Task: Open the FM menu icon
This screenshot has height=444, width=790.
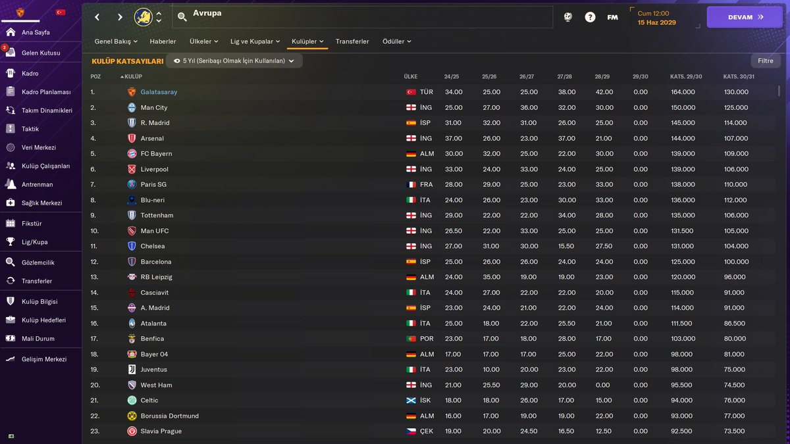Action: click(612, 17)
